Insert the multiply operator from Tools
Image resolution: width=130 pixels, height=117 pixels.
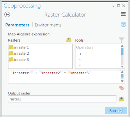click(80, 66)
